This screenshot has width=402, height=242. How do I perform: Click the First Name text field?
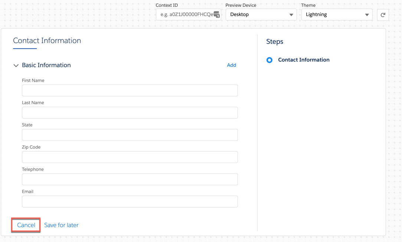pos(130,90)
